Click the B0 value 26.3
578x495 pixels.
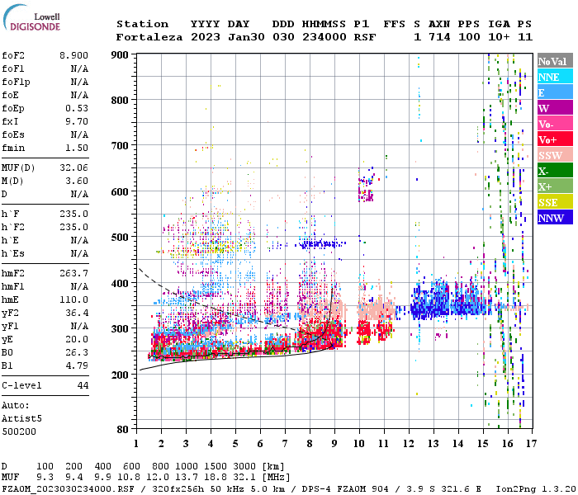pyautogui.click(x=77, y=353)
